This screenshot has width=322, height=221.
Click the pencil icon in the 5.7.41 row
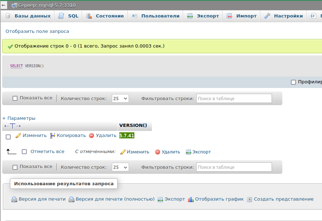pos(18,136)
